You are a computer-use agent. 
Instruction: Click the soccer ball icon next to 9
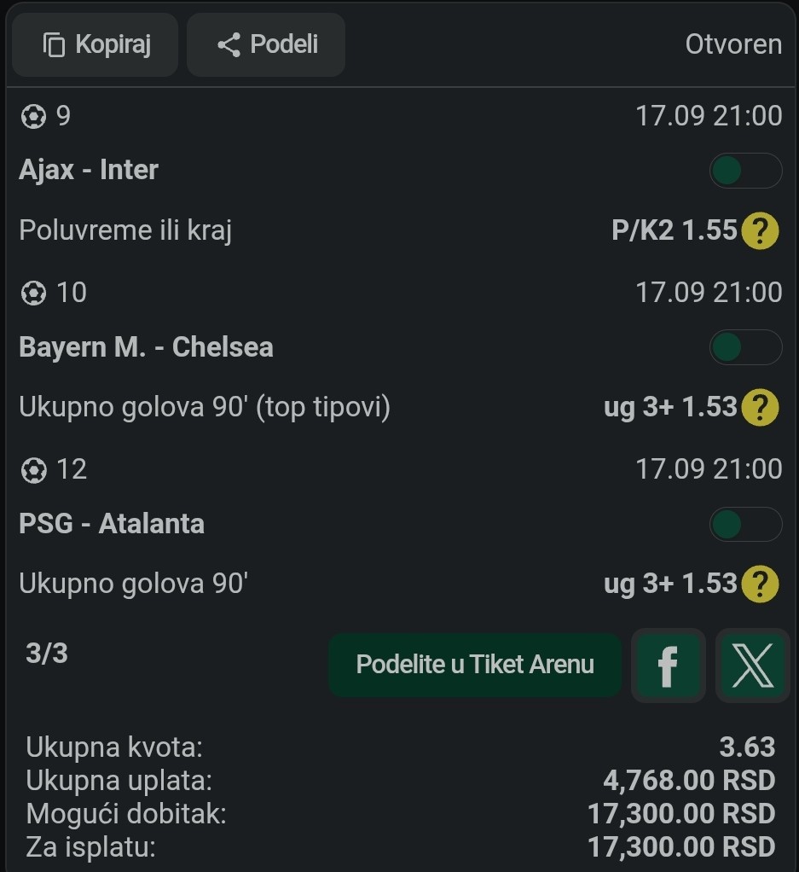pos(33,117)
